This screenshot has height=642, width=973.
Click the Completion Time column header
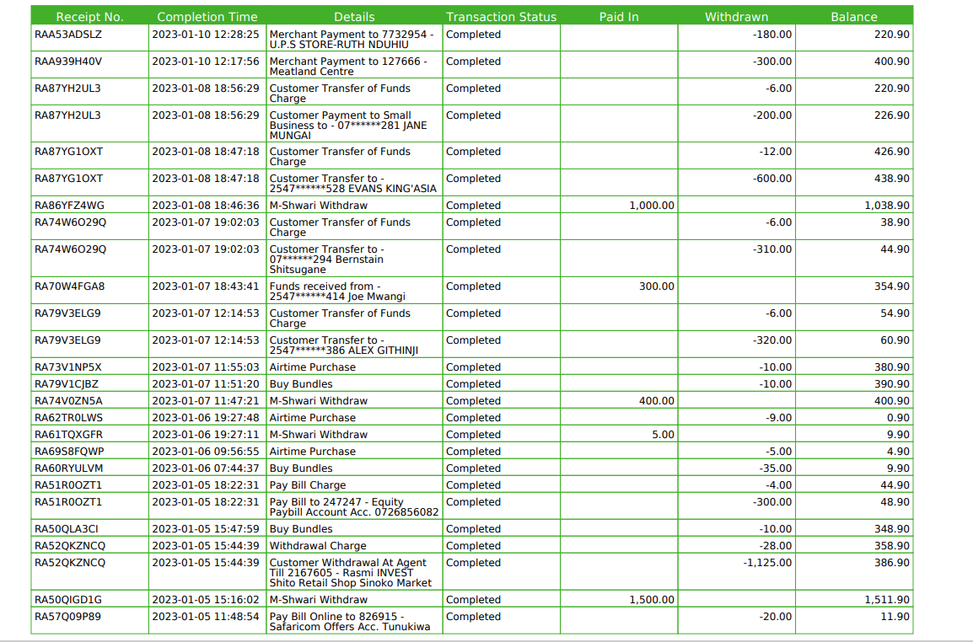(207, 16)
